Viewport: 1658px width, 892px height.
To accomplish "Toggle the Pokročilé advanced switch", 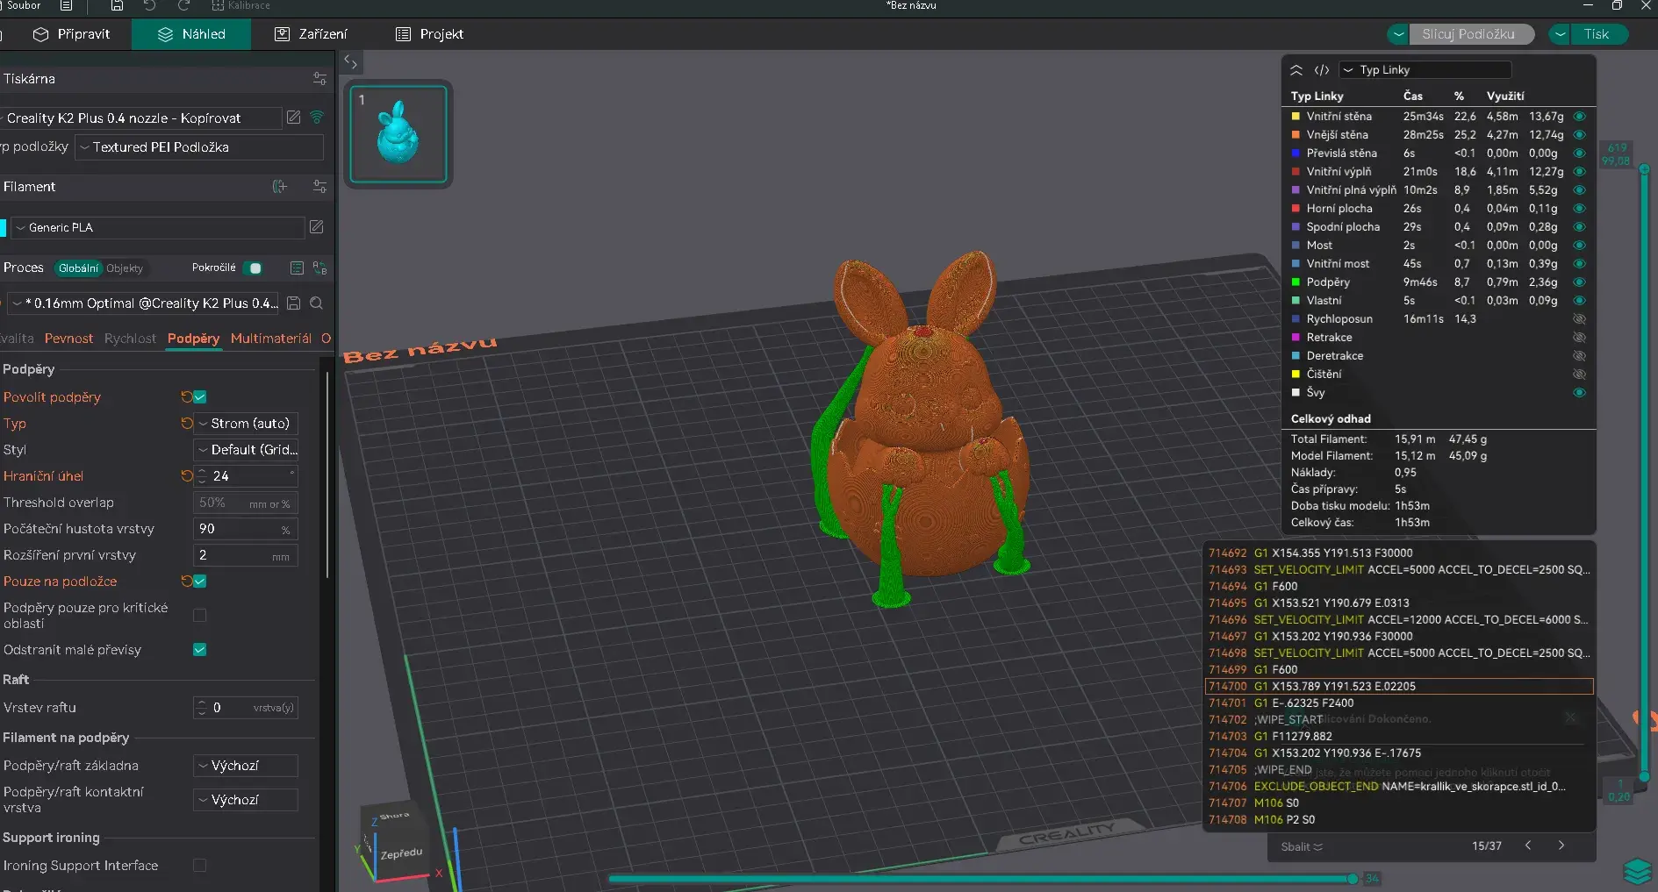I will pyautogui.click(x=253, y=268).
